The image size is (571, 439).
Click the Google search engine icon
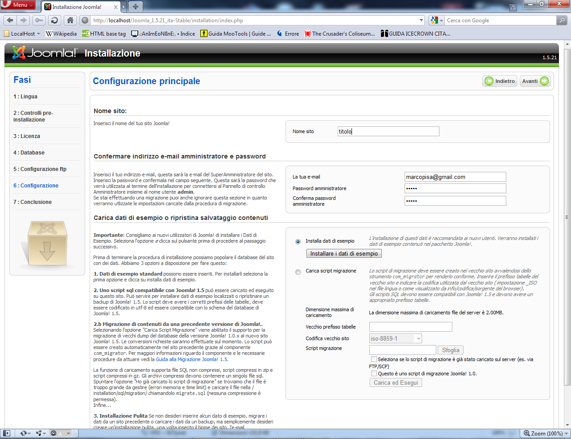[x=434, y=20]
